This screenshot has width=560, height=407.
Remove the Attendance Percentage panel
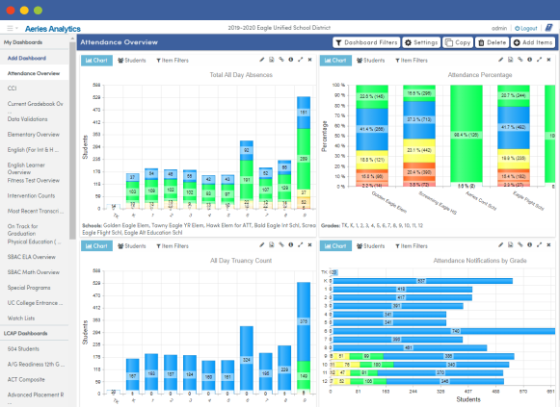pos(548,60)
